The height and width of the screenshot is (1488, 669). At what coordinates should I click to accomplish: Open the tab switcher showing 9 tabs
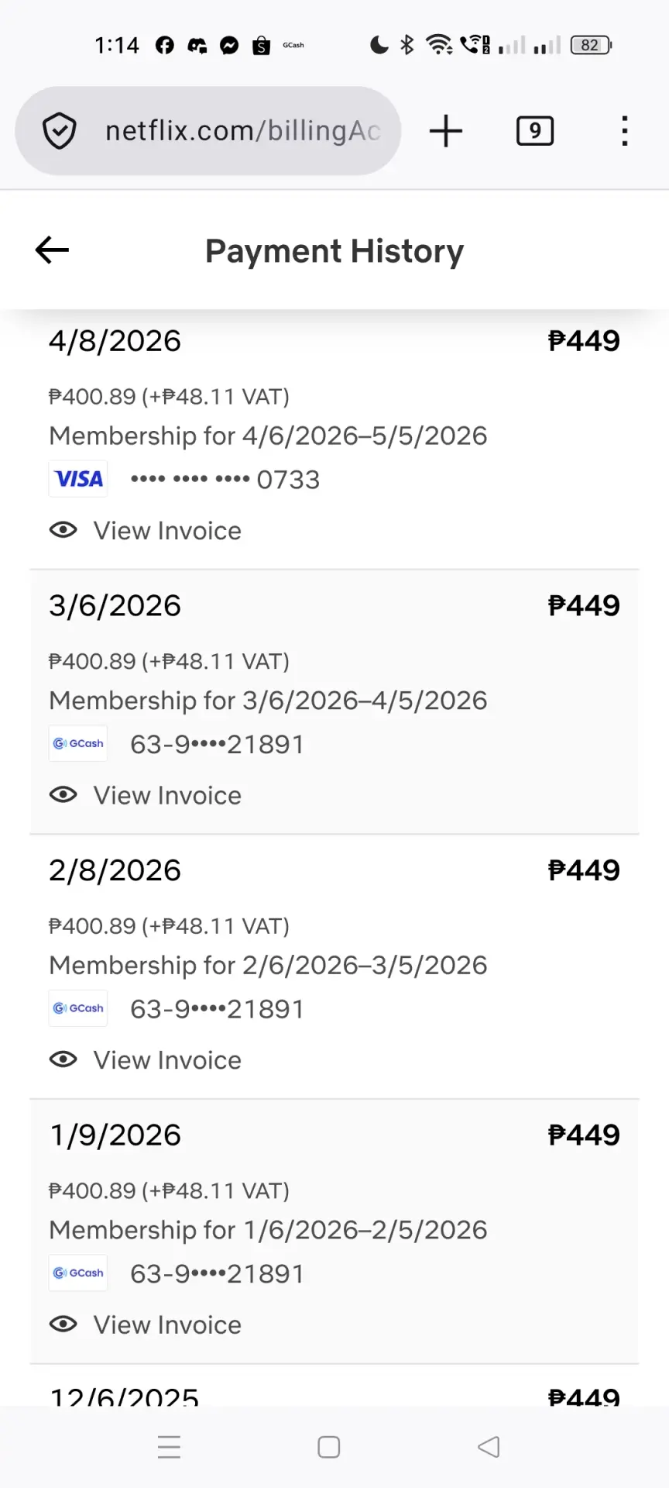535,130
